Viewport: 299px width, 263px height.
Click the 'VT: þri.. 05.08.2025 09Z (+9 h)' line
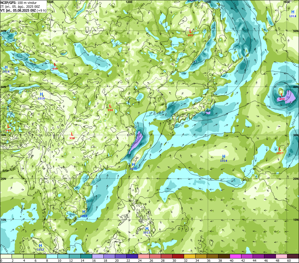(23, 10)
